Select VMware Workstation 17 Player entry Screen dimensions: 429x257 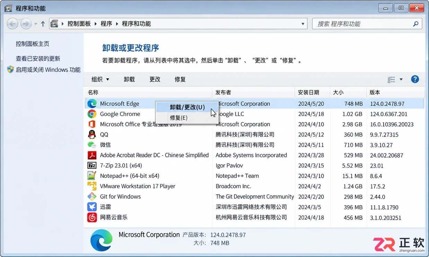click(138, 186)
